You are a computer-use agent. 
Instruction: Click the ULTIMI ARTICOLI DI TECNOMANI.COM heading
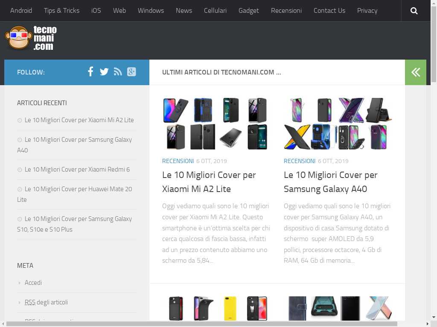(x=221, y=72)
